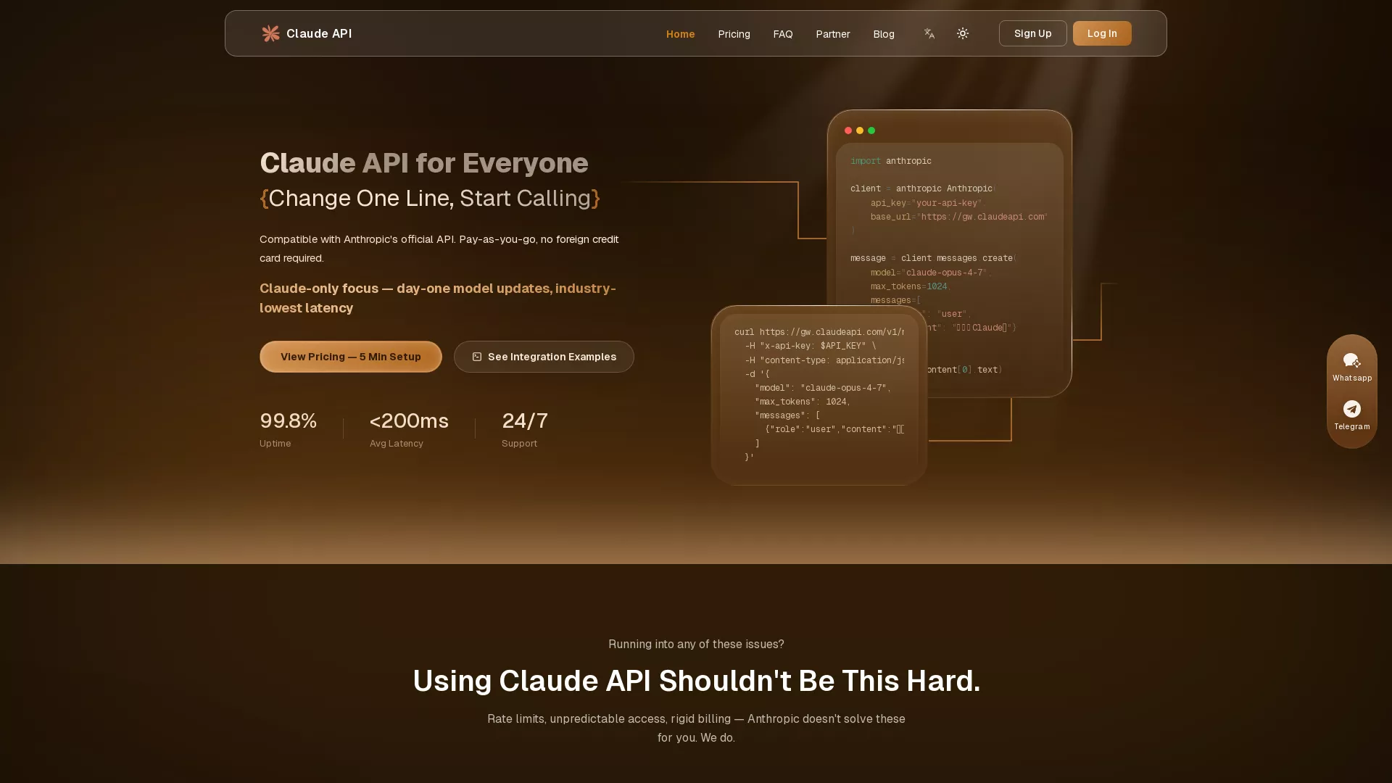The image size is (1392, 783).
Task: Open the Blog navigation item
Action: coord(884,34)
